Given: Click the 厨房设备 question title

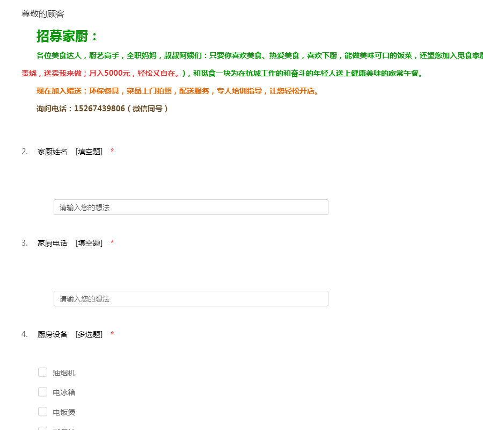Looking at the screenshot, I should pos(53,334).
